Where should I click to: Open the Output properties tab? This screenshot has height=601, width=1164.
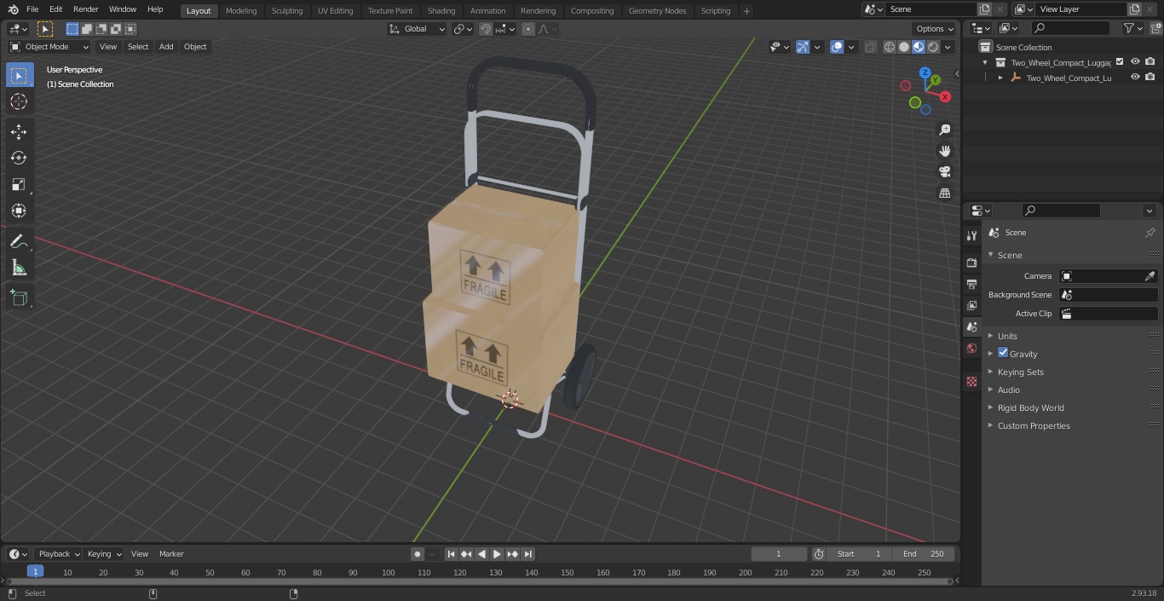click(x=971, y=284)
